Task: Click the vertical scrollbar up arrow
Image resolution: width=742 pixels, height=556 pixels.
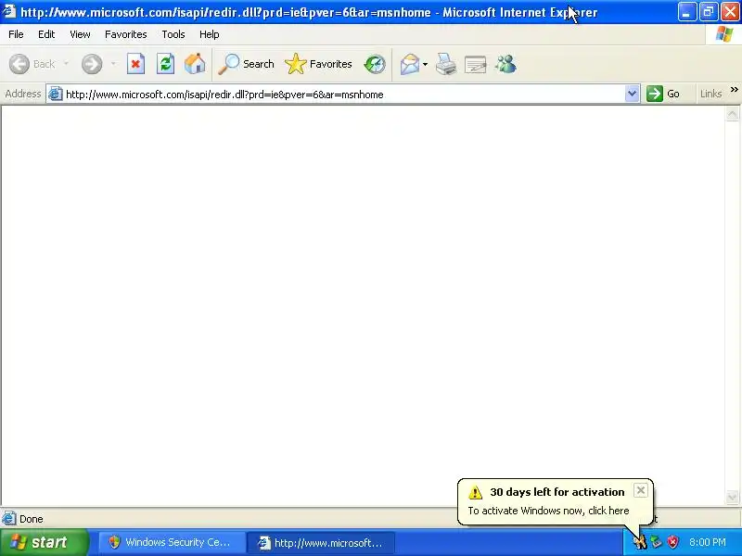Action: pyautogui.click(x=732, y=114)
